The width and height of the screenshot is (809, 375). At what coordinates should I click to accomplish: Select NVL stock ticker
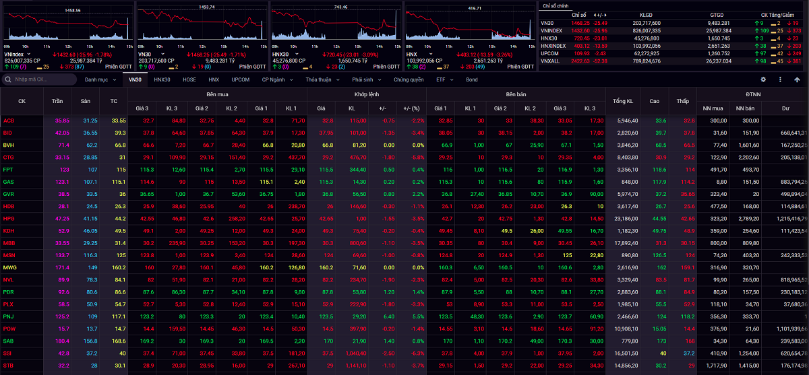point(9,279)
